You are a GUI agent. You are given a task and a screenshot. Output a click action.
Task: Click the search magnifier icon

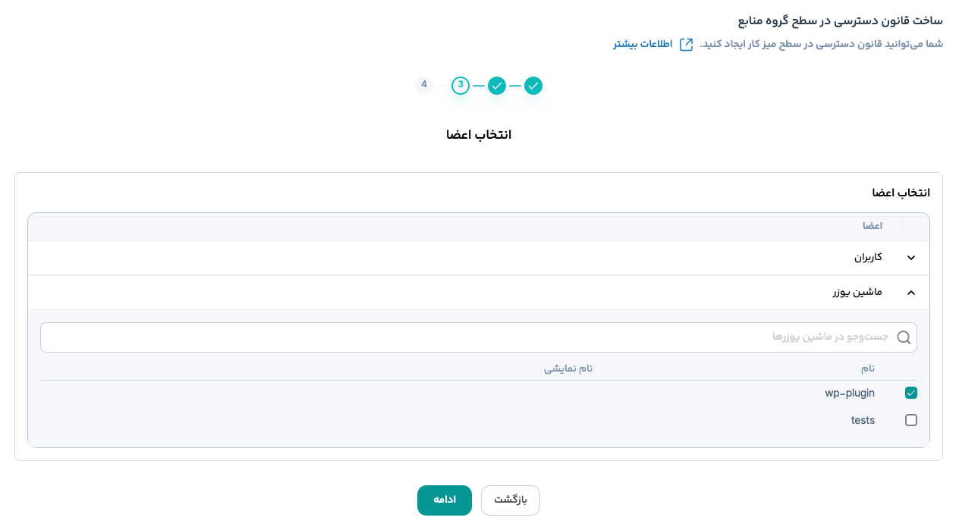[x=904, y=337]
